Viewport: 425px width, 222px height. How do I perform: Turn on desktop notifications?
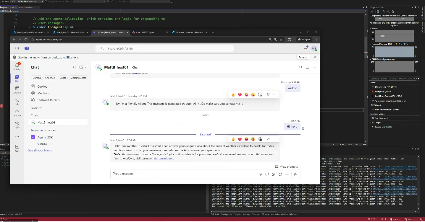click(303, 57)
